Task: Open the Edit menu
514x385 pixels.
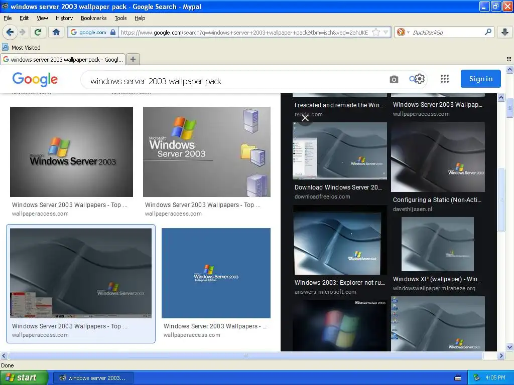Action: point(24,18)
